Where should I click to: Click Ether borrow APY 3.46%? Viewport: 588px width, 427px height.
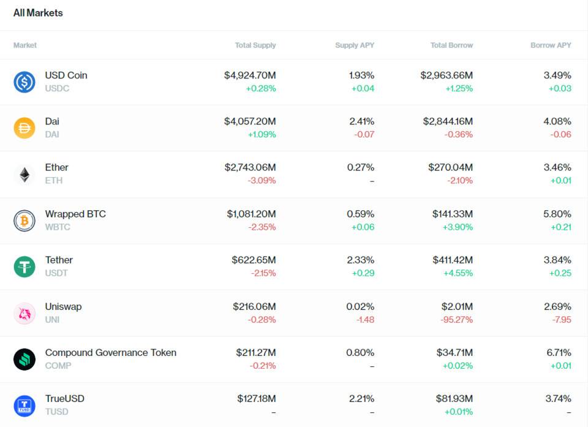(x=557, y=167)
